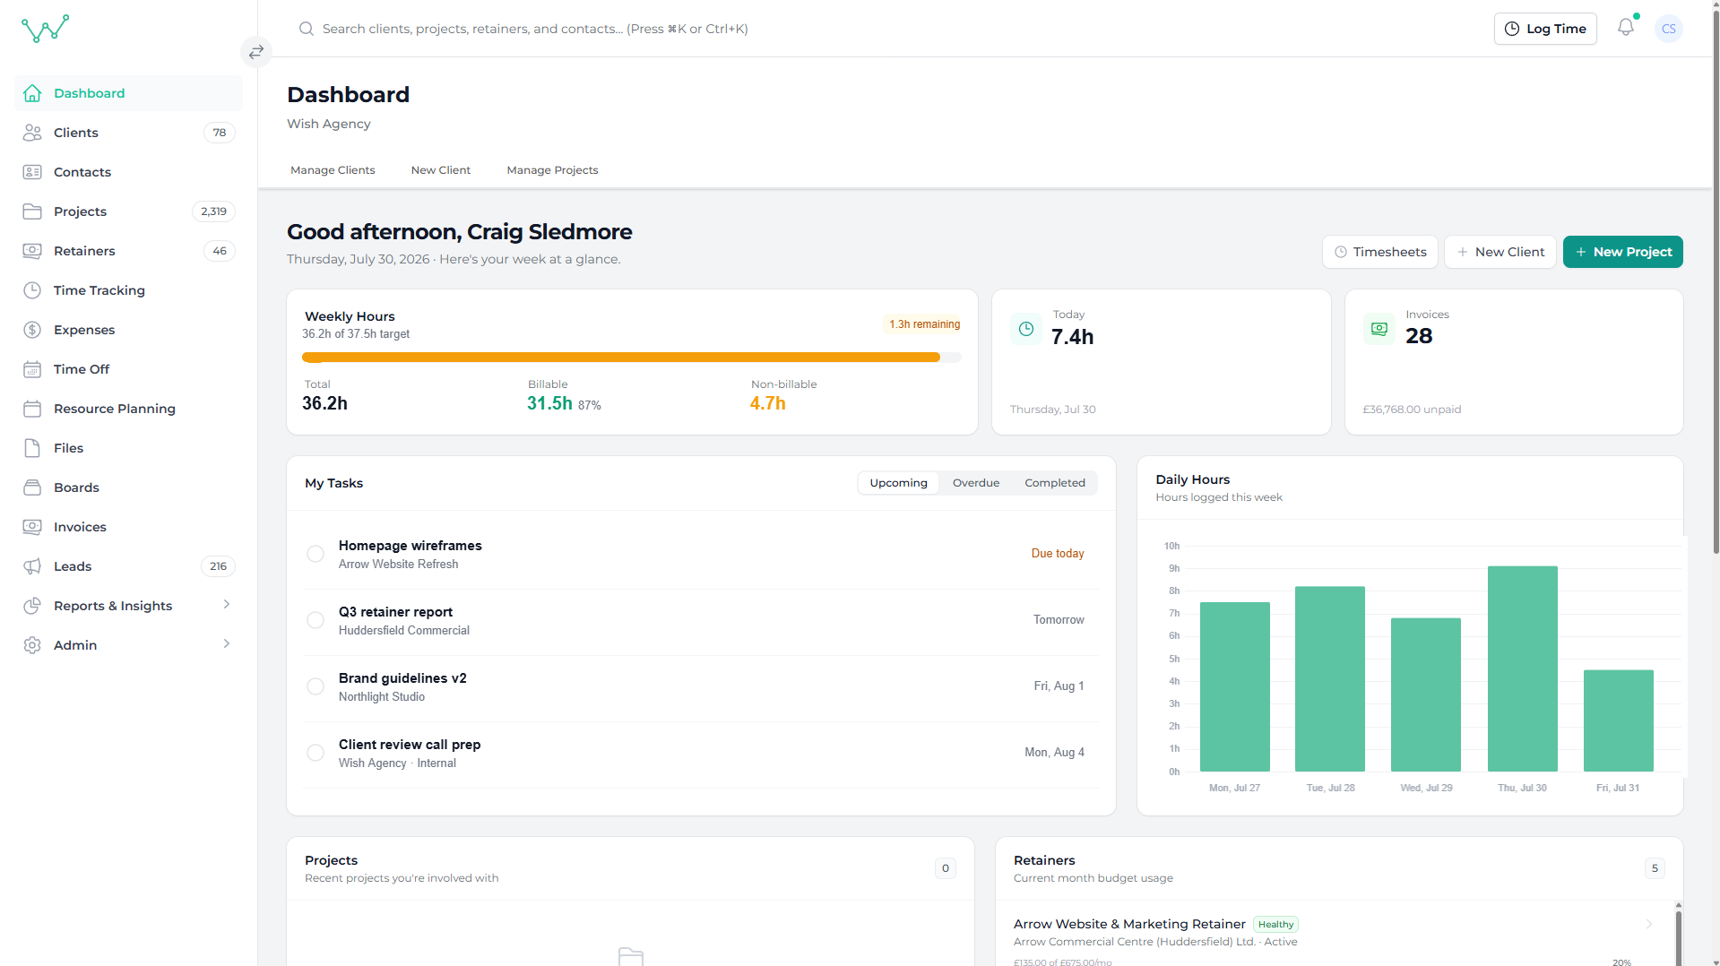
Task: Open Time Off via its calendar icon
Action: 32,369
